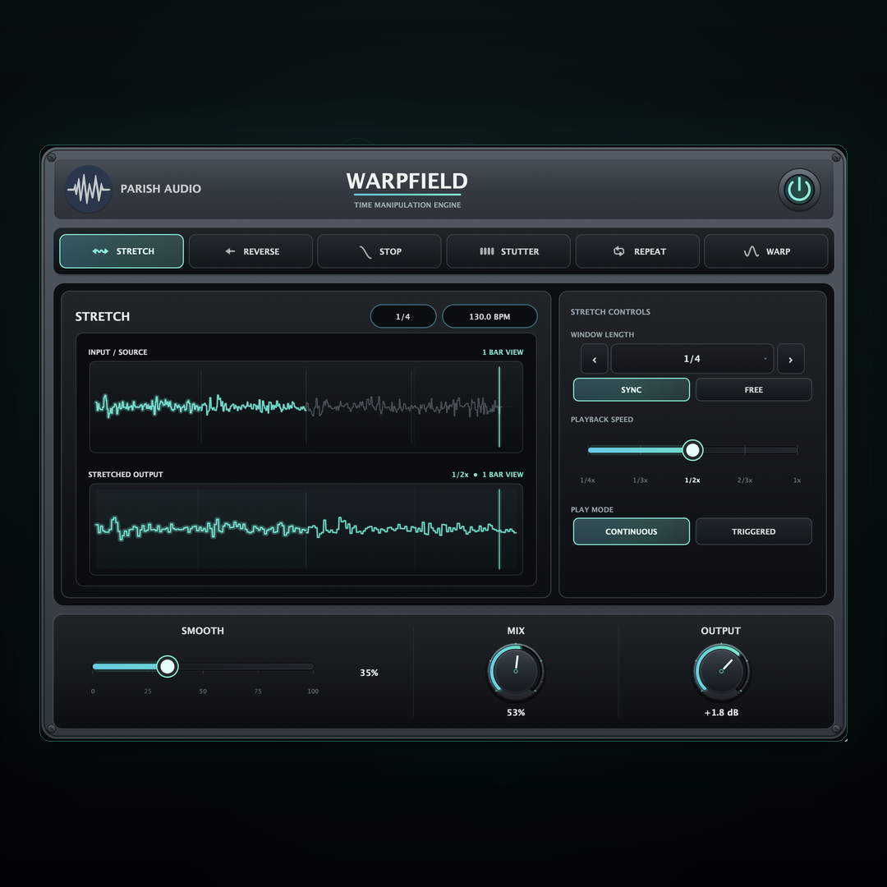Toggle the plugin power button

(799, 190)
